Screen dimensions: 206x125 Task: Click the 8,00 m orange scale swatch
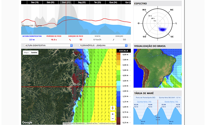click(x=118, y=54)
